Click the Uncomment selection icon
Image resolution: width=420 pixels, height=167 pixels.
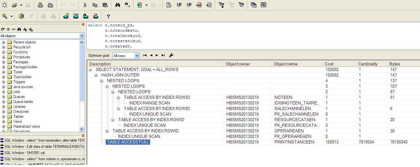point(209,5)
